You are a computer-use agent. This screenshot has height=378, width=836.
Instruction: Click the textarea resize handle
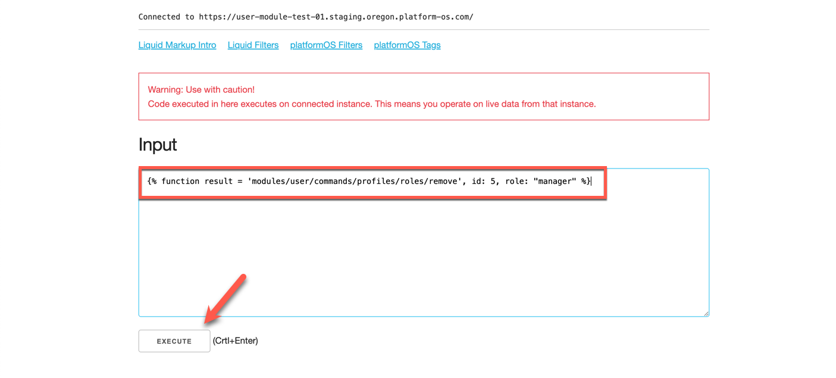pos(706,313)
